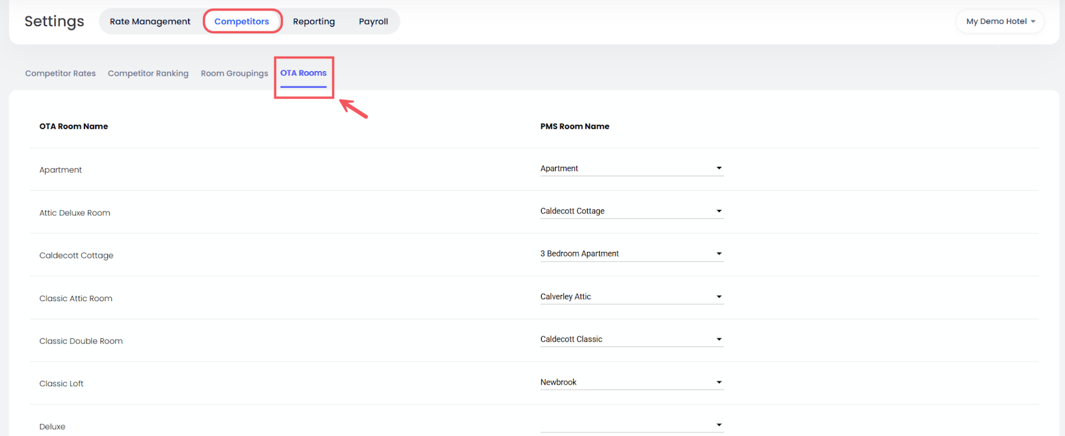Select the Competitors tab

point(242,21)
